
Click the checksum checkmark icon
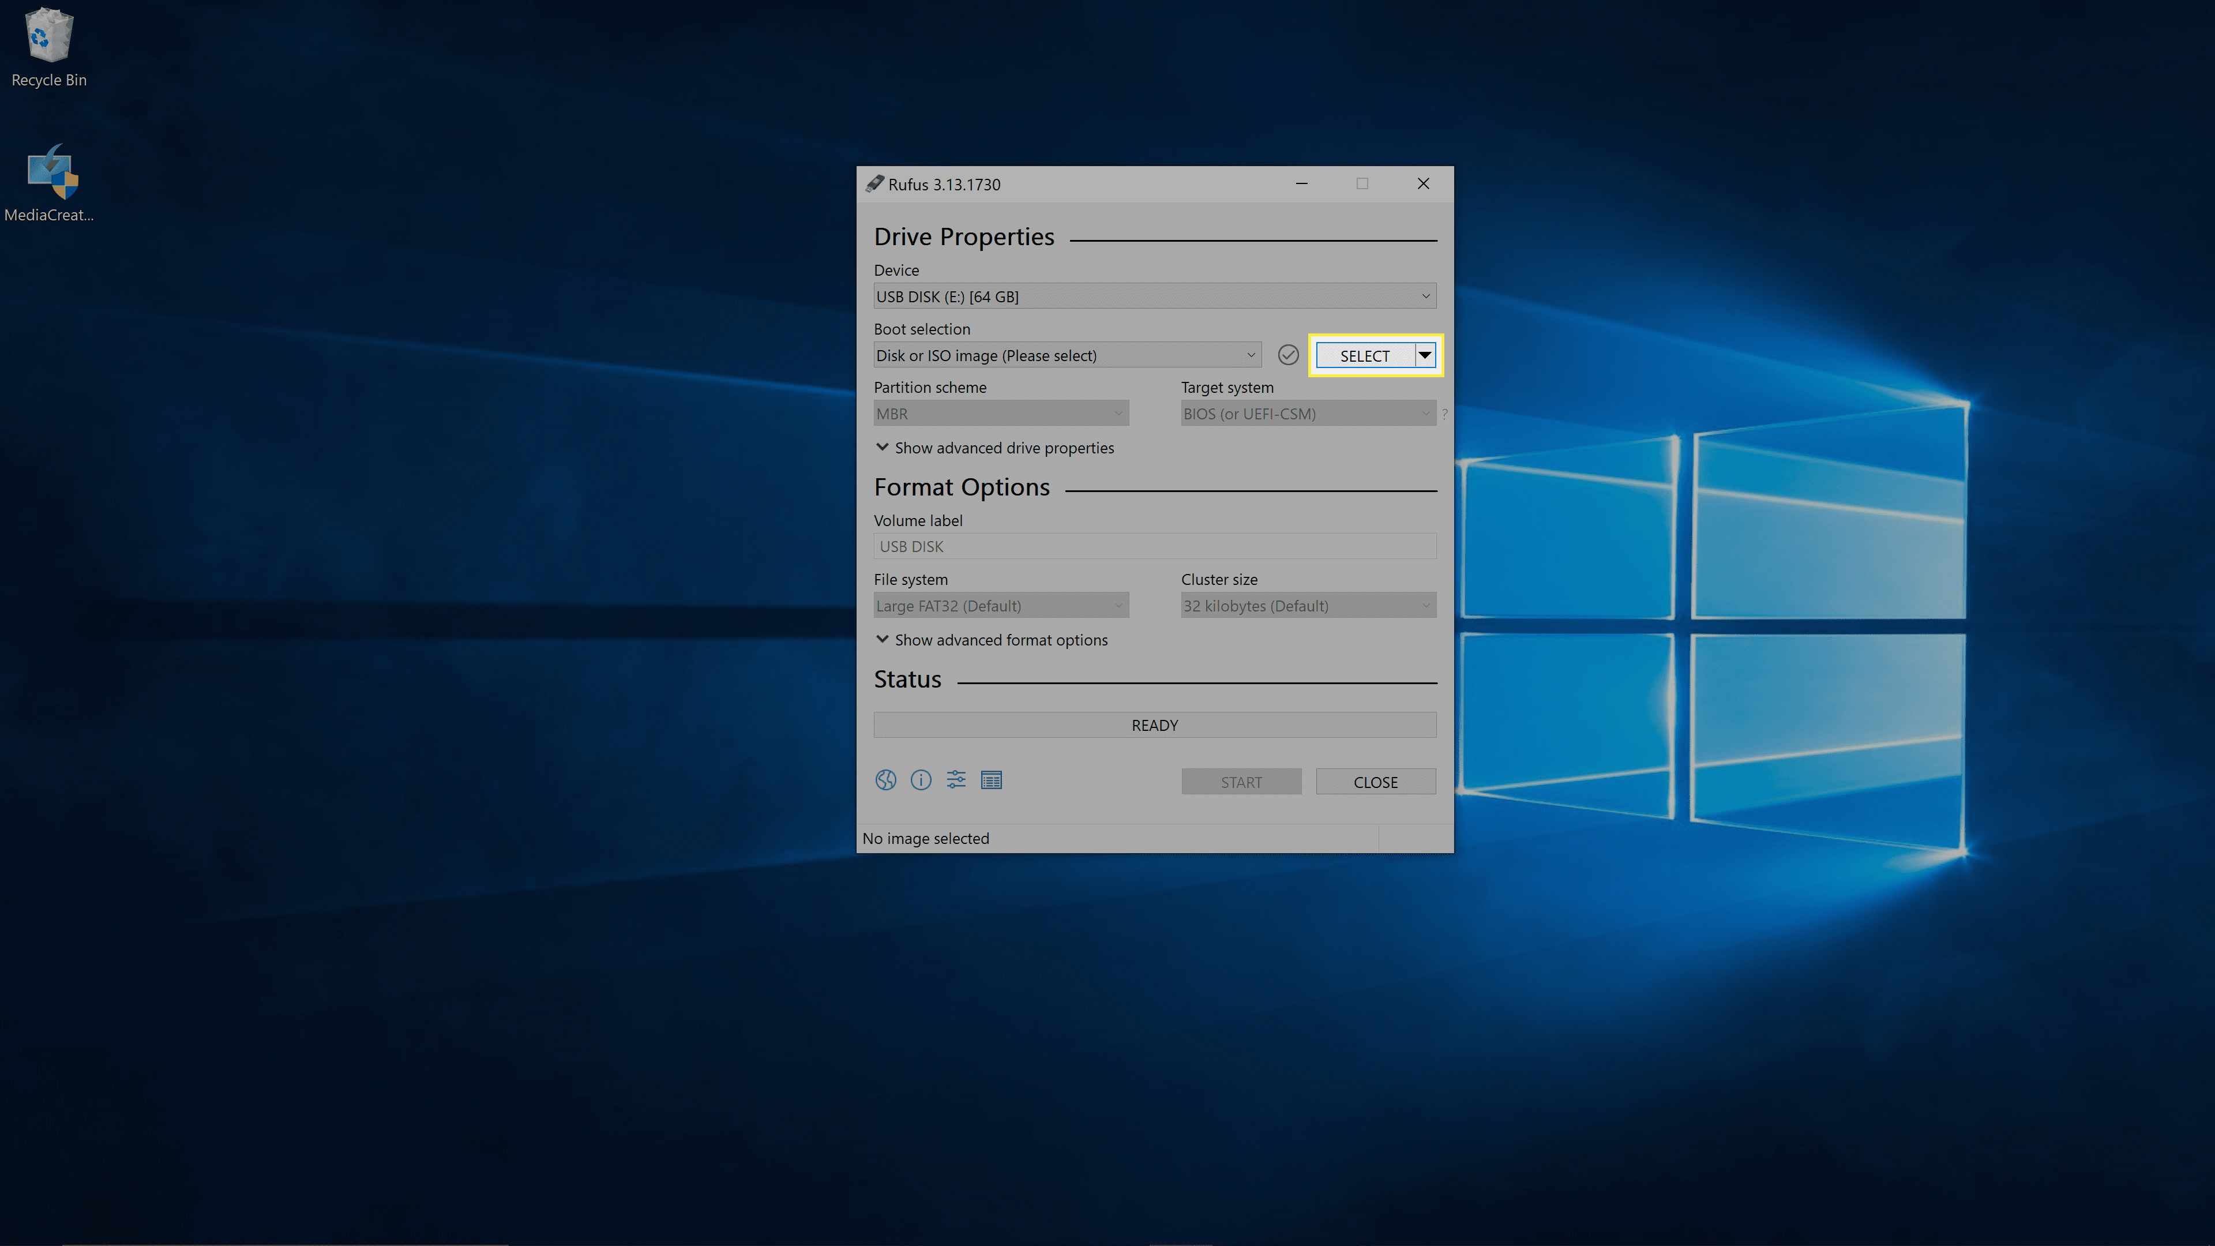[x=1288, y=355]
